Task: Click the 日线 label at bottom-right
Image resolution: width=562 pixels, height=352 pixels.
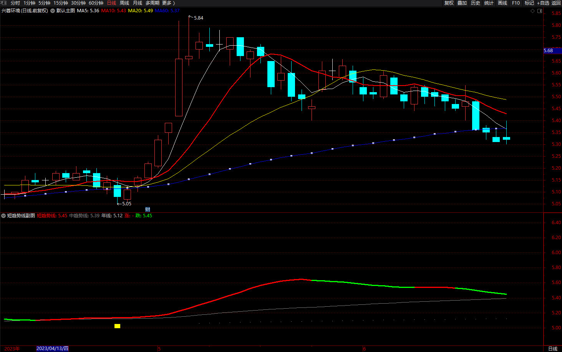Action: point(553,349)
